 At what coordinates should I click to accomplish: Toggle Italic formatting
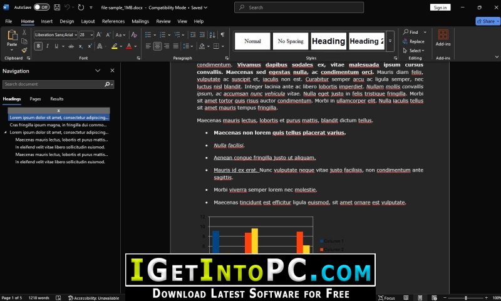[x=48, y=46]
